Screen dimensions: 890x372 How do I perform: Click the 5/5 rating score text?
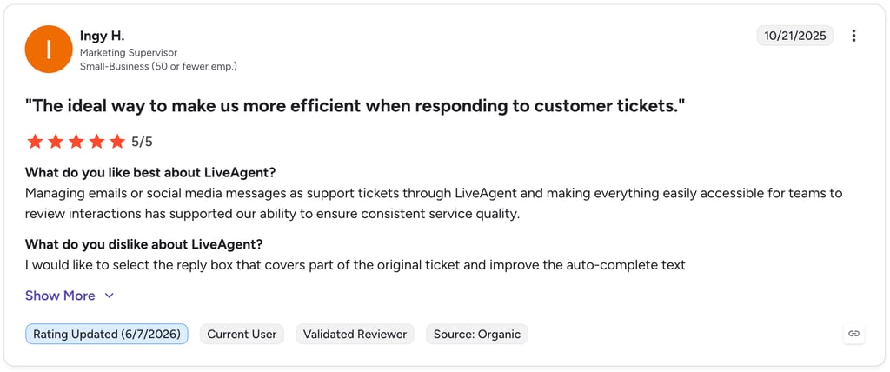[x=142, y=142]
